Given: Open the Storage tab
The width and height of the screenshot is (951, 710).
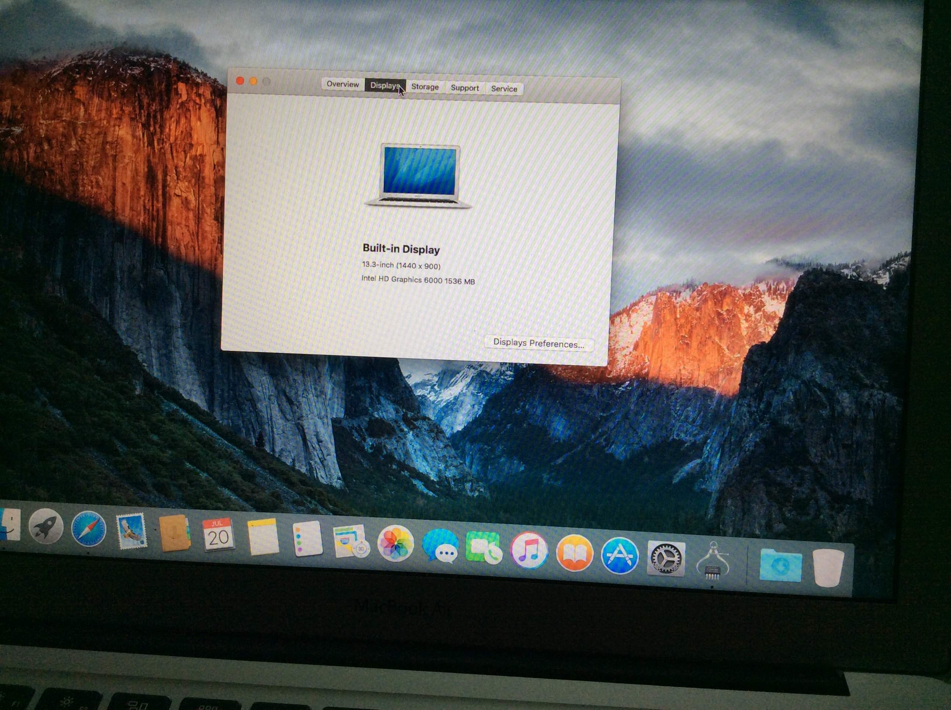Looking at the screenshot, I should (425, 87).
